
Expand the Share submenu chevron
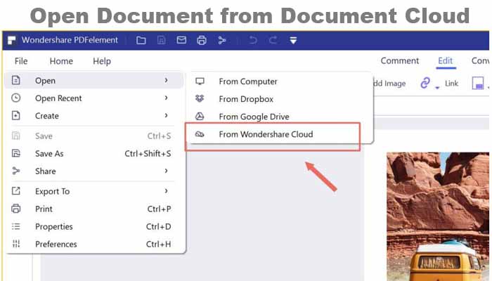click(167, 171)
